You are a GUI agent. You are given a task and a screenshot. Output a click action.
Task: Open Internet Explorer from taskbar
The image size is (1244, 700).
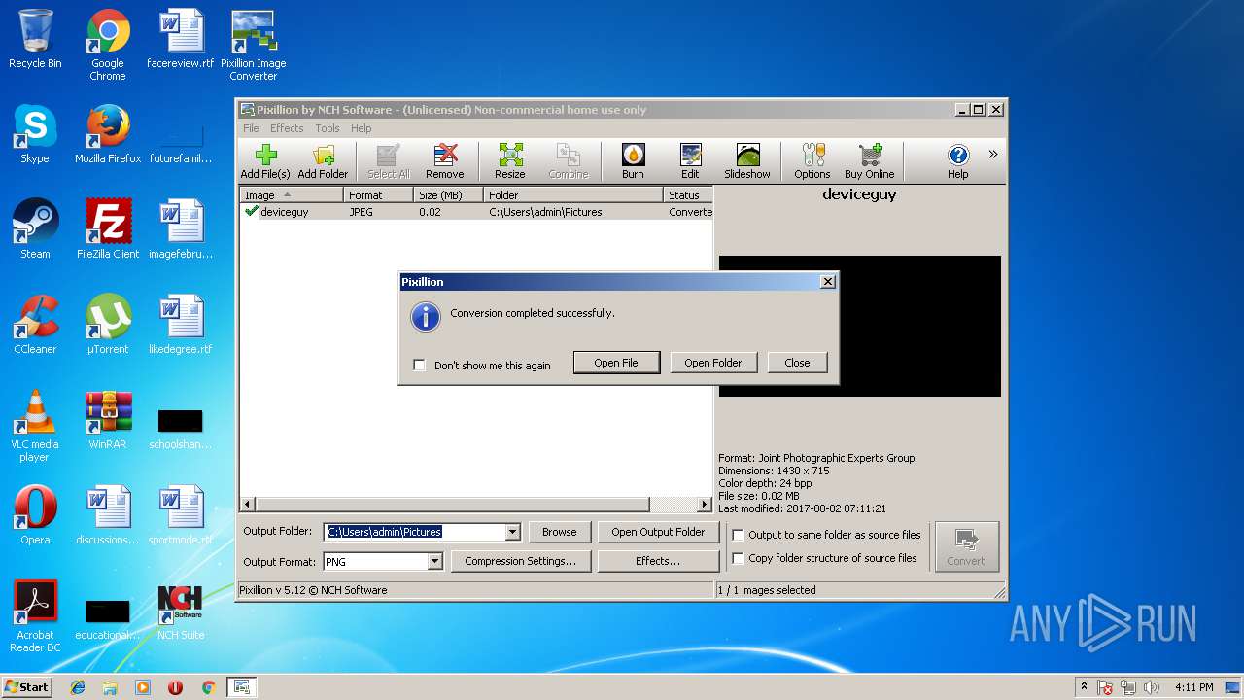coord(78,687)
